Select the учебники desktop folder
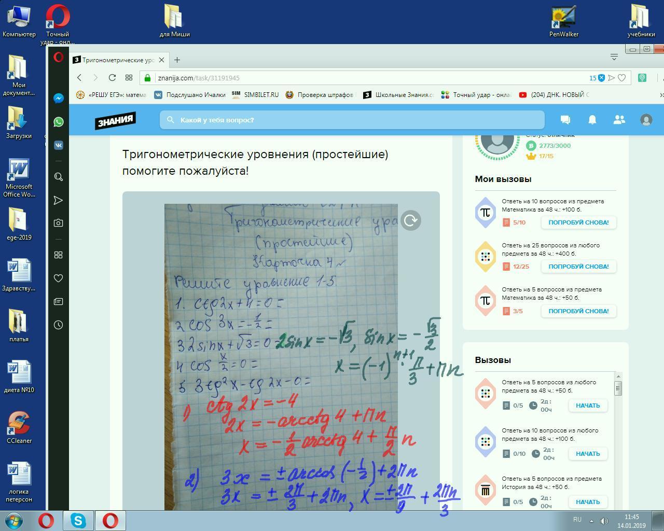Image resolution: width=664 pixels, height=531 pixels. coord(641,22)
